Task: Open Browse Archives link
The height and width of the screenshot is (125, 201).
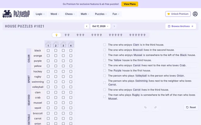Action: point(181,26)
